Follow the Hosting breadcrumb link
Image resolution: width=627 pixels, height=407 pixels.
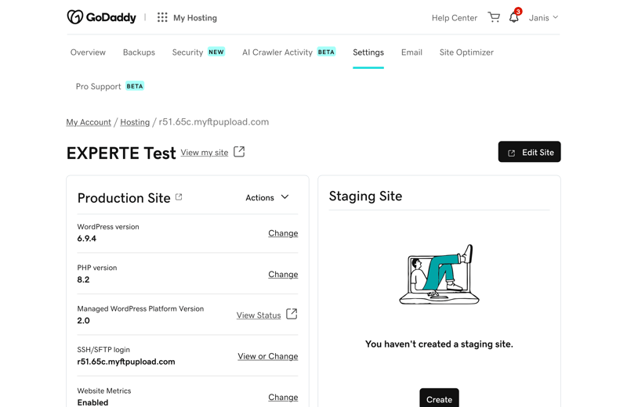(135, 122)
